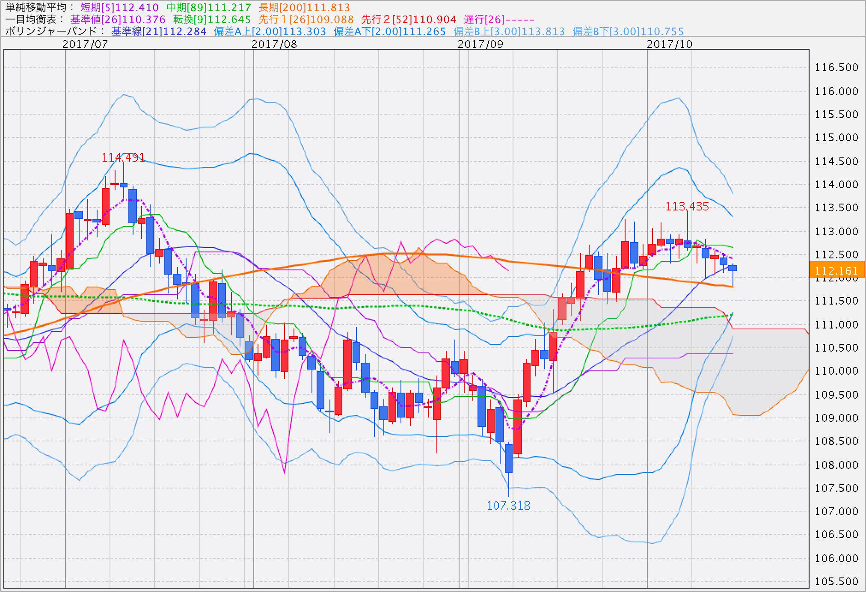Image resolution: width=866 pixels, height=592 pixels.
Task: Click the 113.435 high price annotation
Action: pos(687,206)
